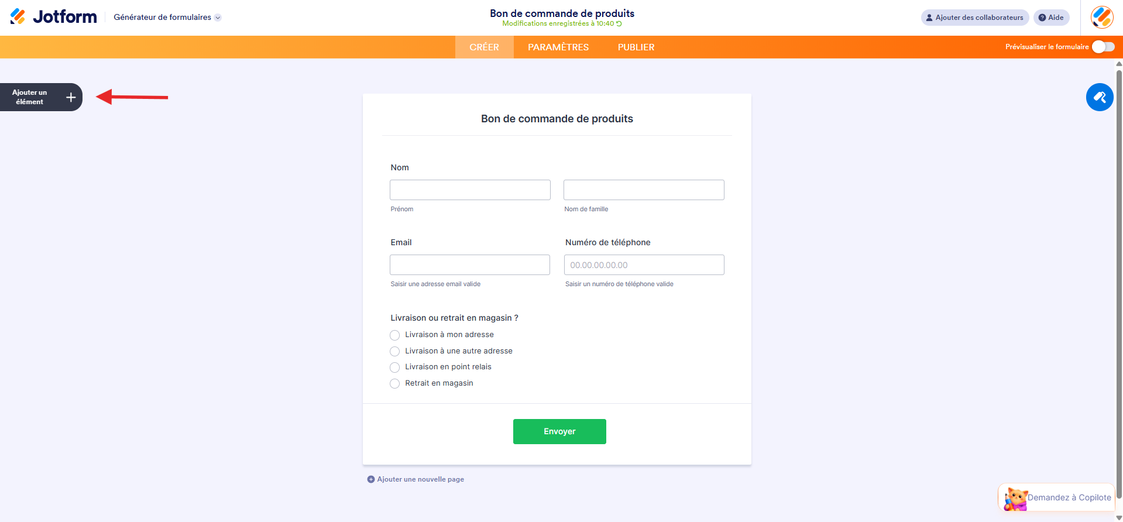Click the Prénom input field

click(469, 190)
